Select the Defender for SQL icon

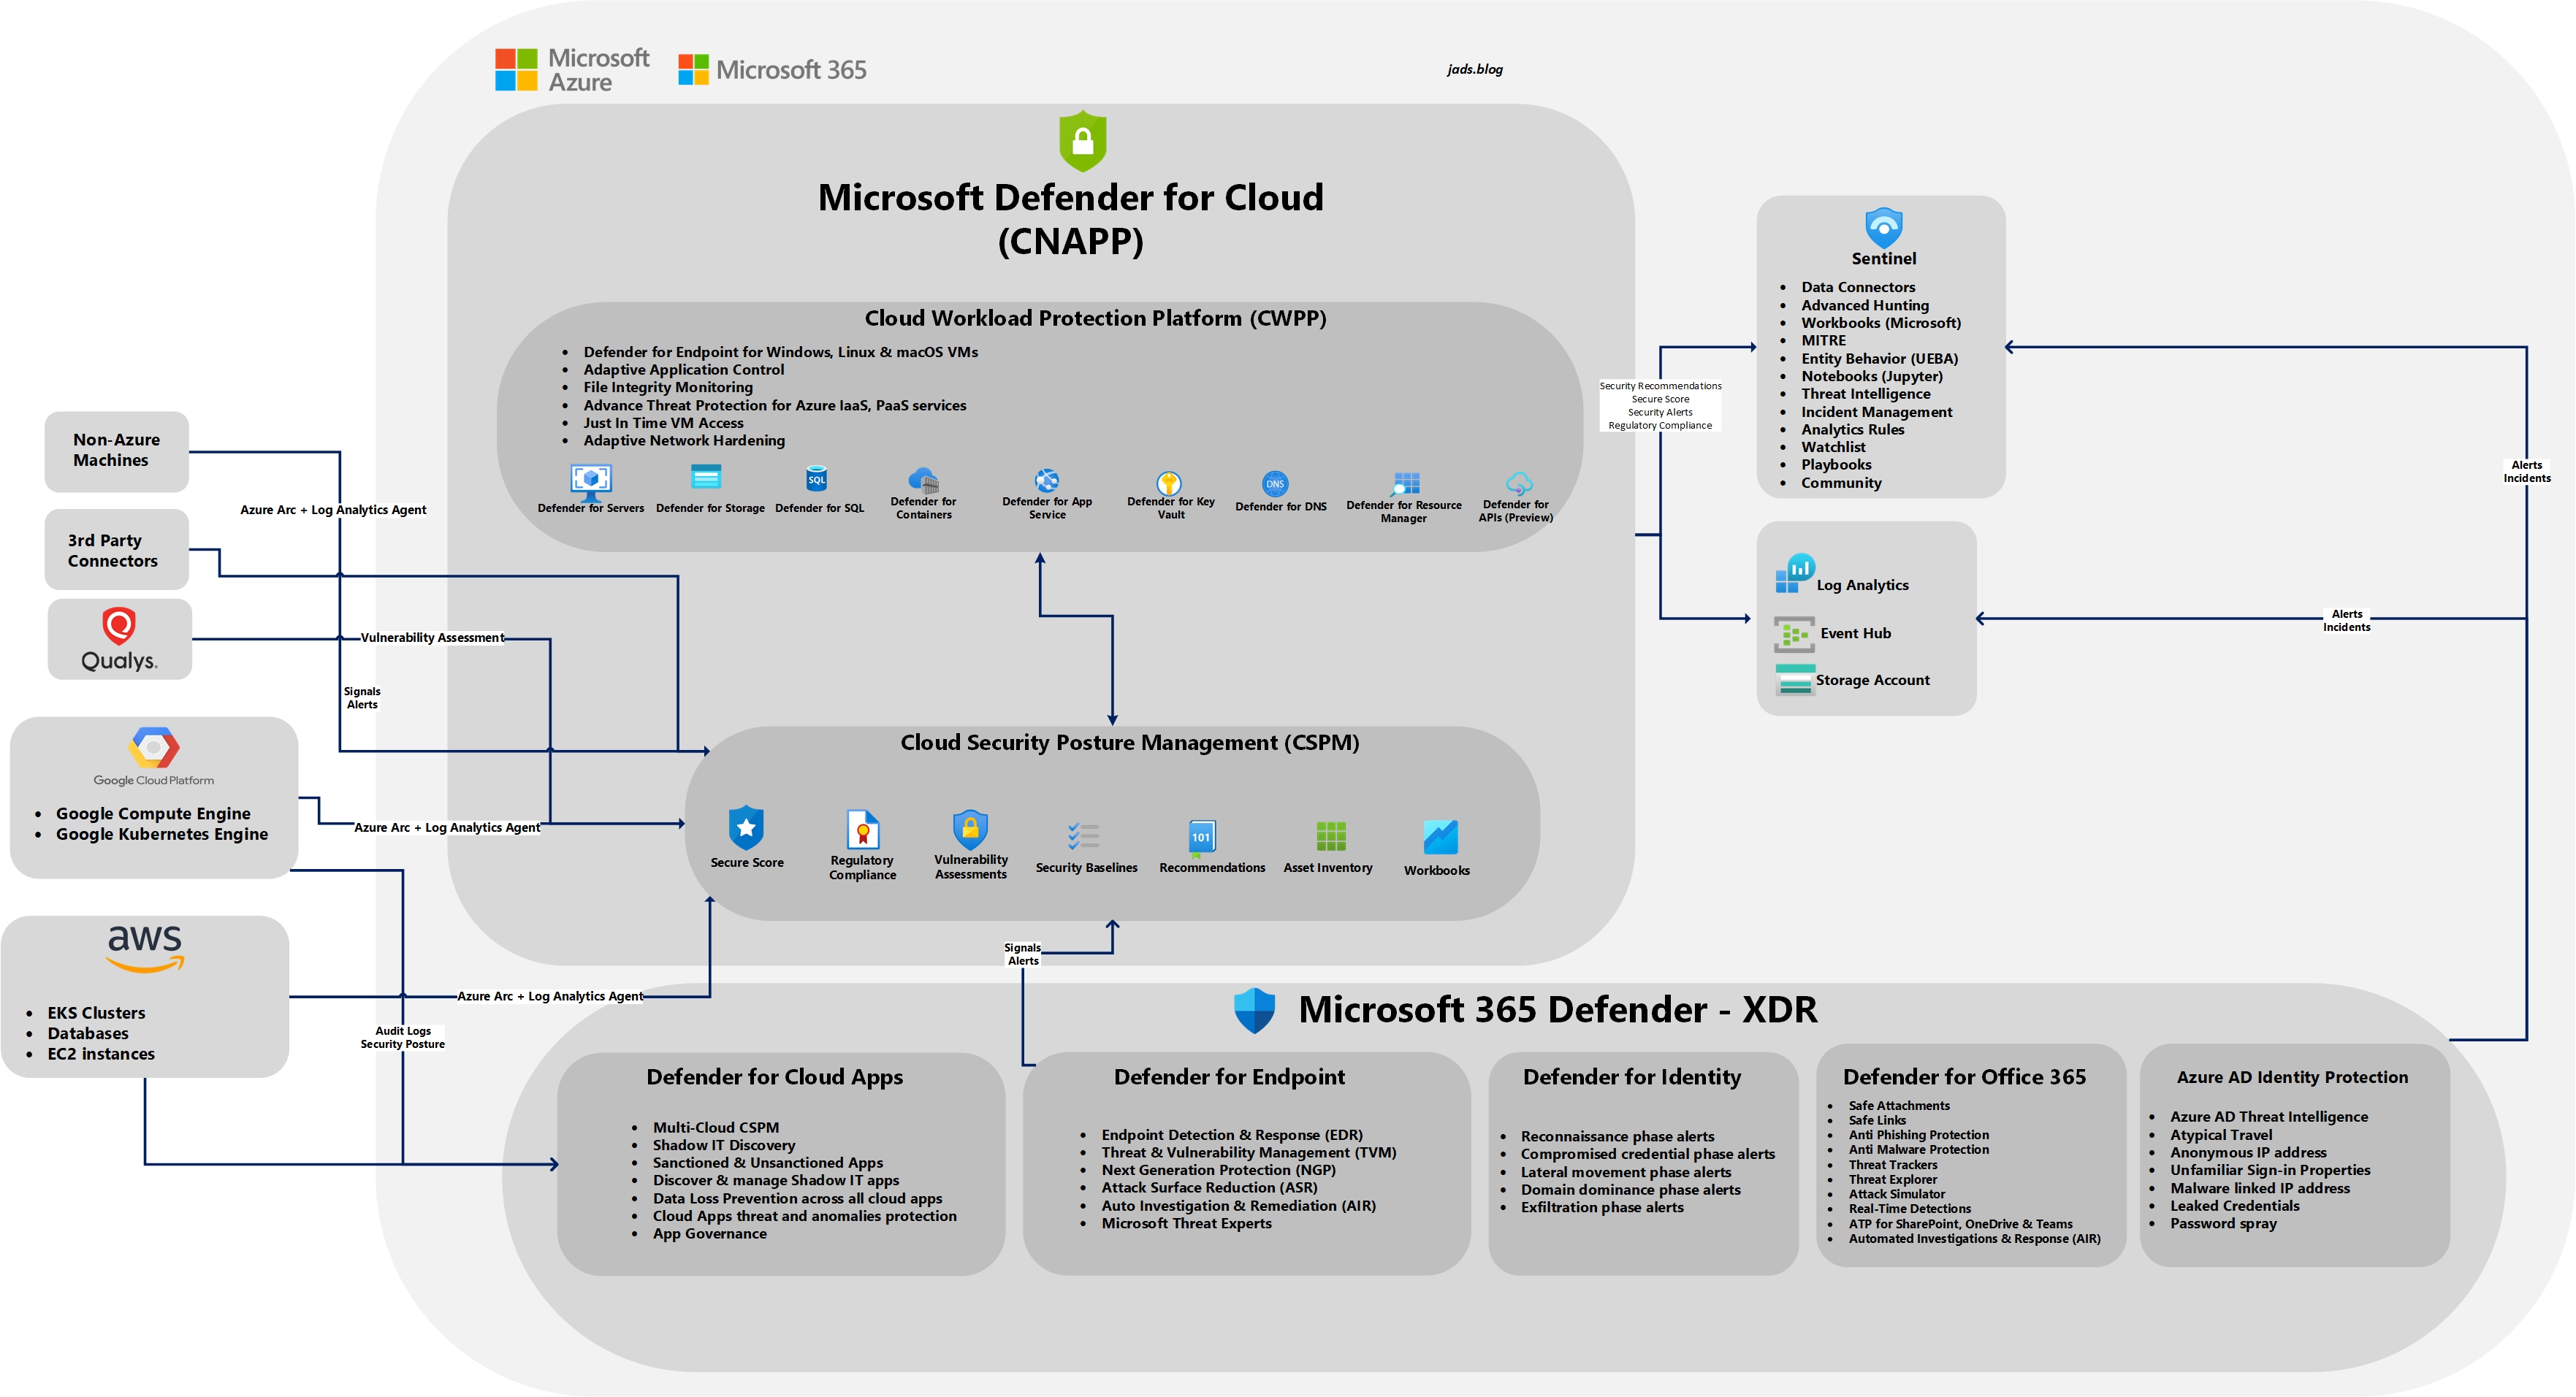(x=817, y=478)
